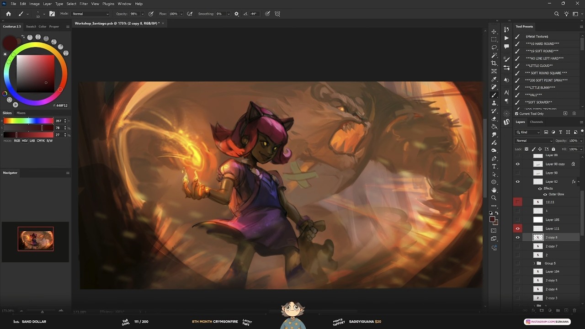This screenshot has width=585, height=329.
Task: Select the Horizontal Type tool
Action: click(x=494, y=166)
